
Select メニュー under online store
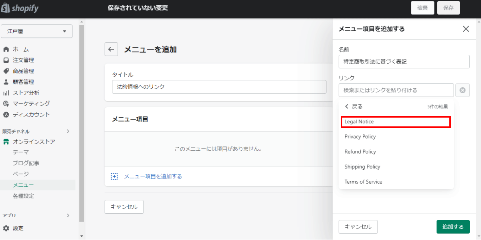coord(23,185)
